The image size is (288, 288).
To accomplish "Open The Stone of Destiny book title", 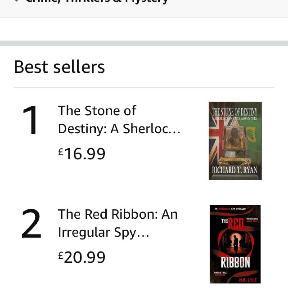I will [119, 120].
